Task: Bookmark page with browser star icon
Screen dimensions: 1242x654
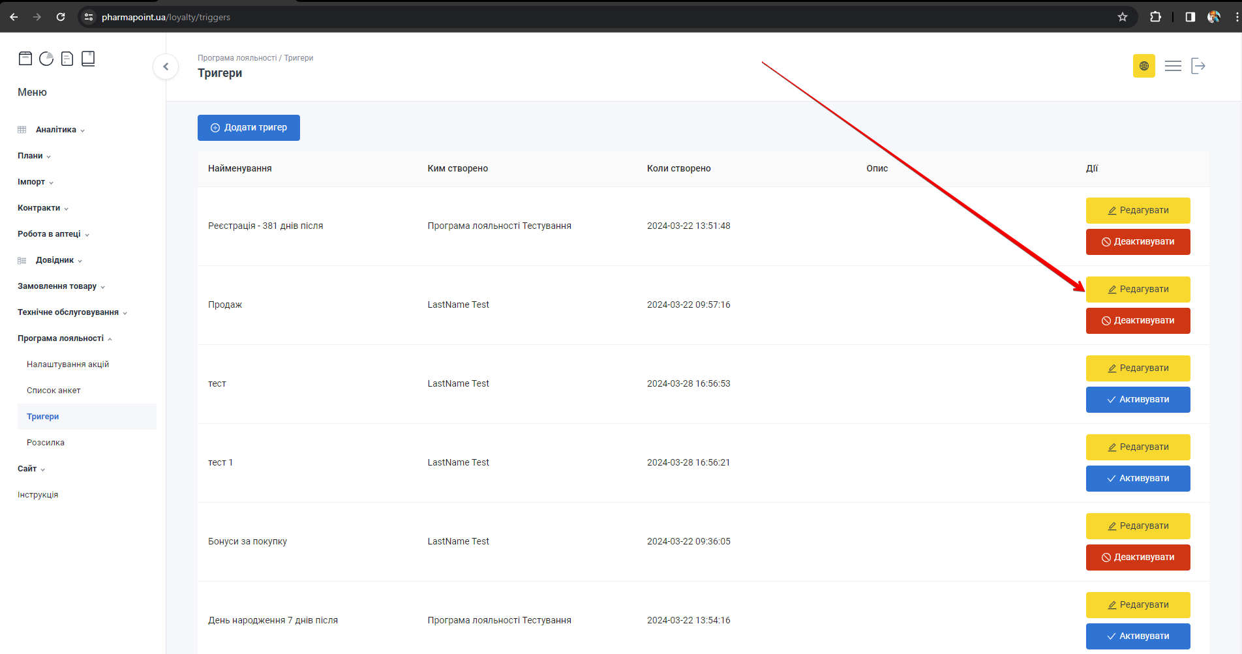Action: tap(1122, 17)
